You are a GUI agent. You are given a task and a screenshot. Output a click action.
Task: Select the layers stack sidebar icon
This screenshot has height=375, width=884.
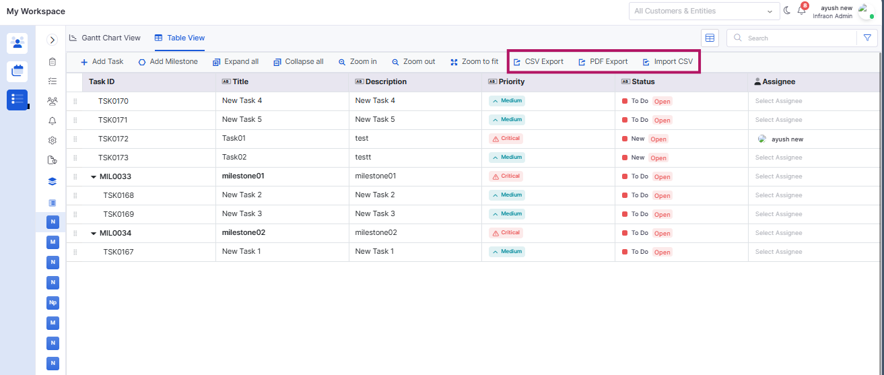coord(53,181)
